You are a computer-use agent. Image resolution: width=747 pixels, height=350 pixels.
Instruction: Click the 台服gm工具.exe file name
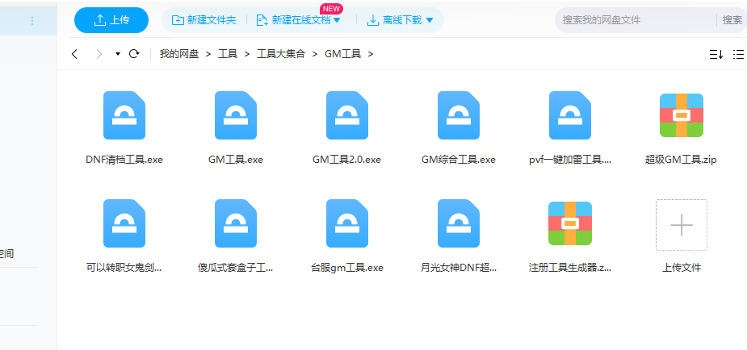pos(346,268)
